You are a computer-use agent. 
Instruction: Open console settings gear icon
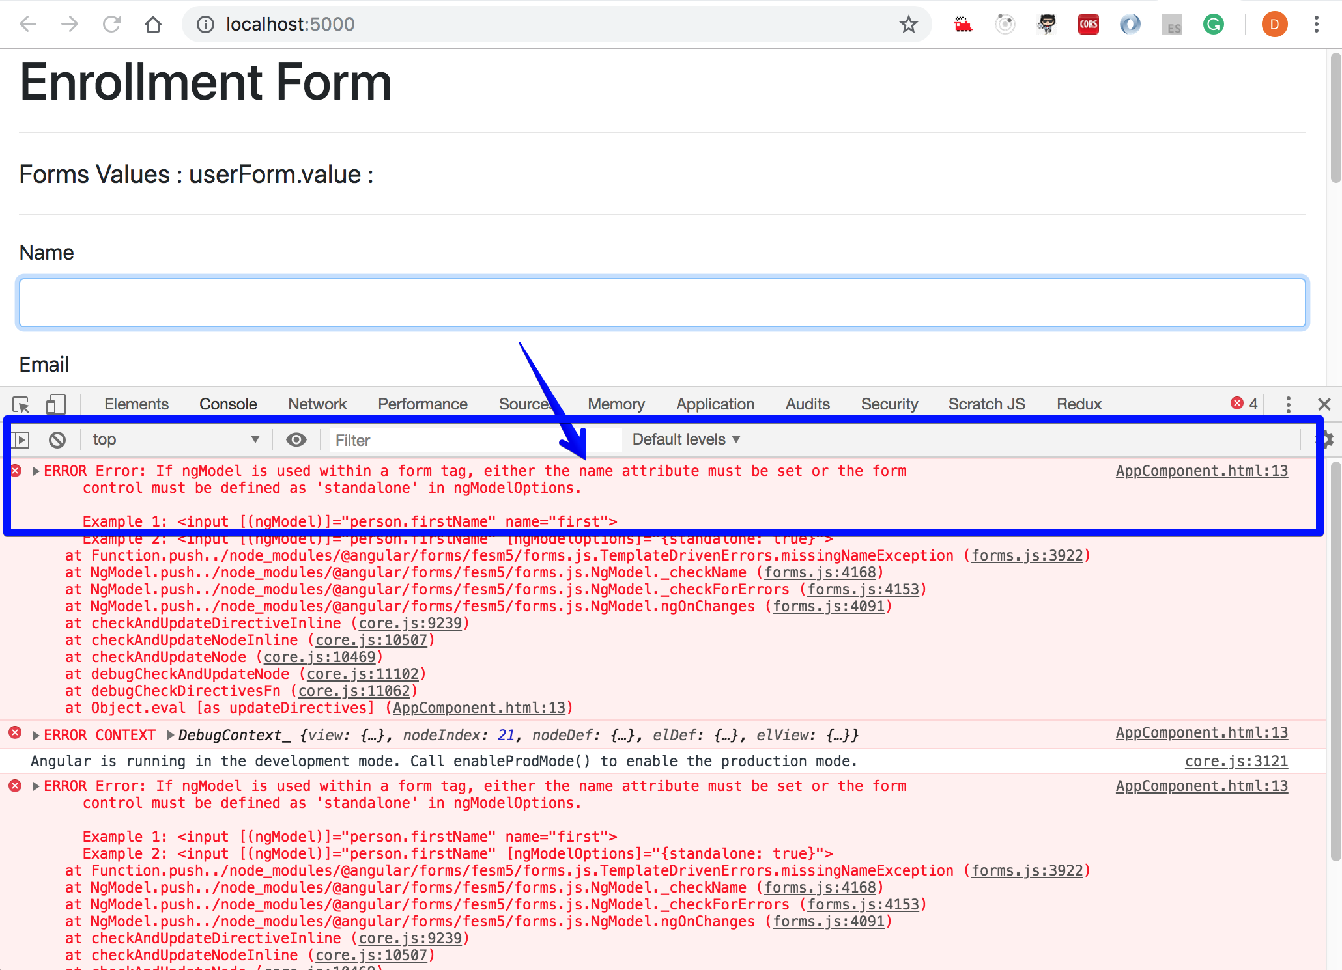(1328, 440)
